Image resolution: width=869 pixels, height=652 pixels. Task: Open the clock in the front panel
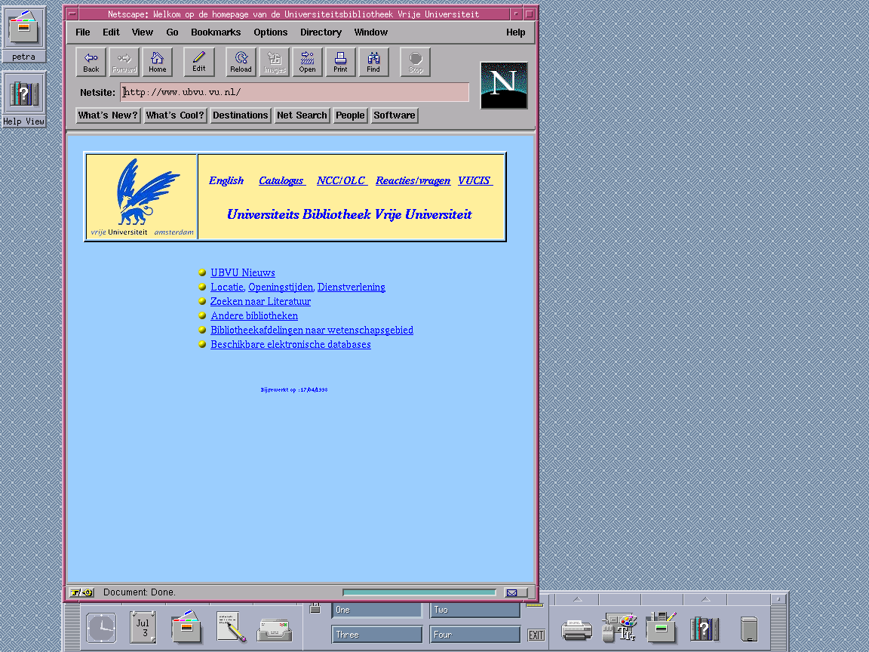(x=101, y=628)
